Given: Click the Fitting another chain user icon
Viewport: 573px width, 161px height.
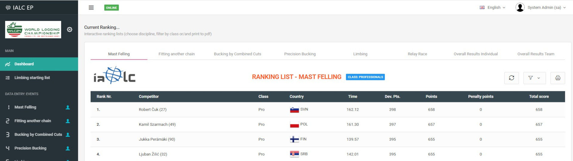Looking at the screenshot, I should click(x=68, y=121).
